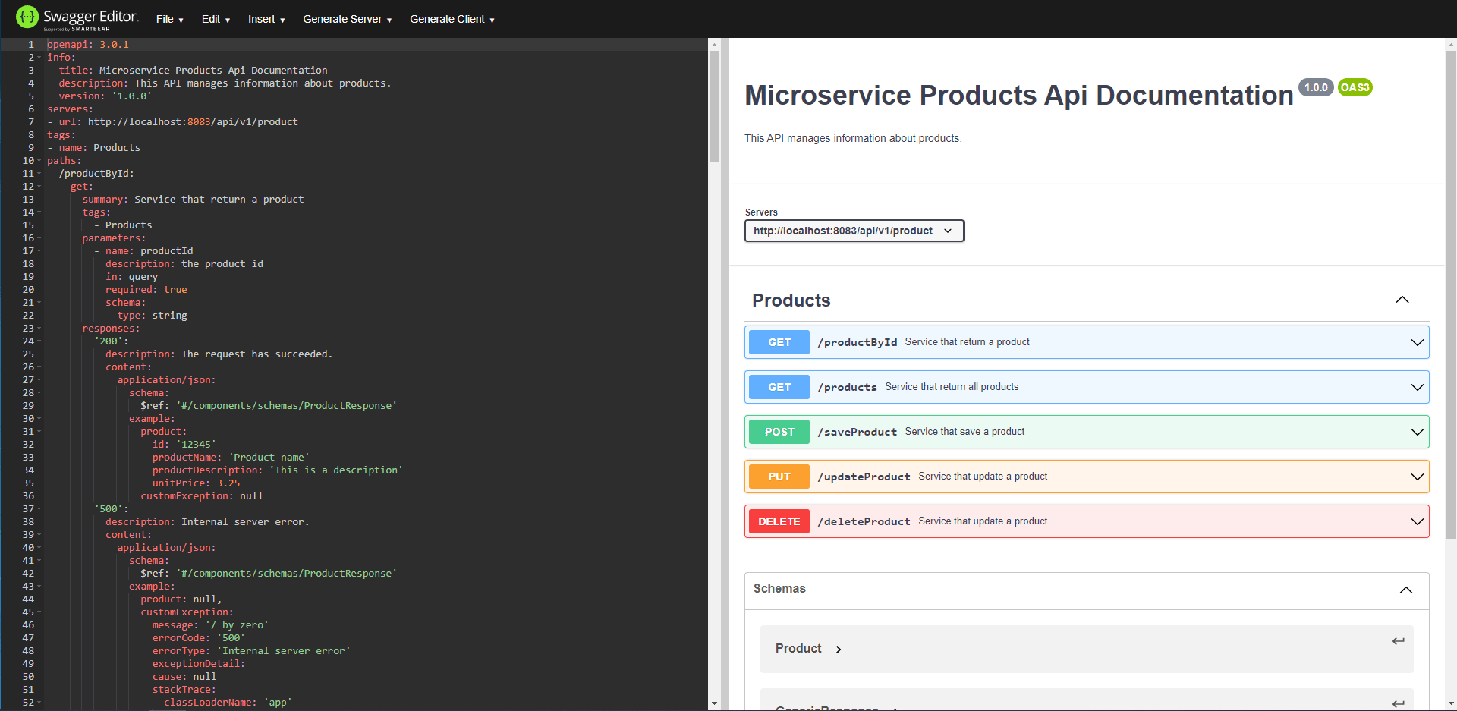Click the DELETE badge on /deleteProduct

(x=779, y=521)
